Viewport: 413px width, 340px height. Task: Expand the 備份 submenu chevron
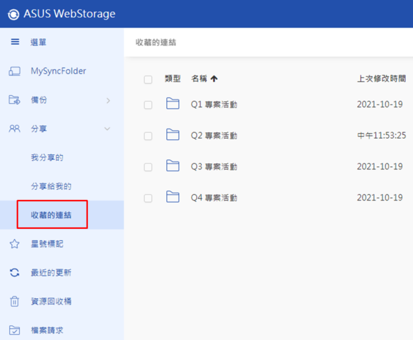tap(108, 100)
